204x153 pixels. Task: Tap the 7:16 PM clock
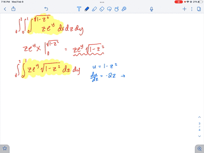click(x=6, y=2)
